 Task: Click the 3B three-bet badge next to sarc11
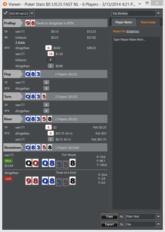(x=51, y=54)
